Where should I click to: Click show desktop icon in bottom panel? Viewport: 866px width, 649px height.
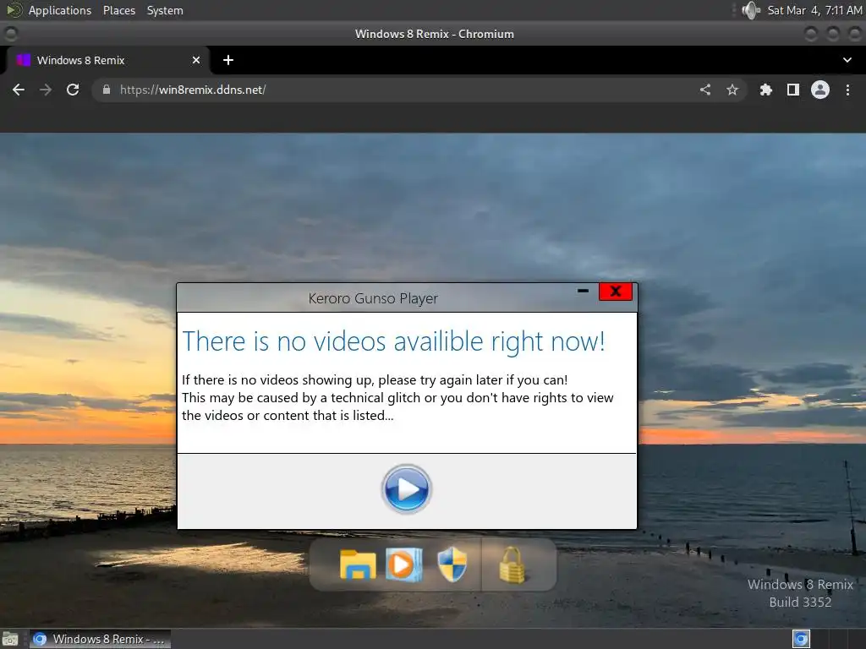click(10, 639)
